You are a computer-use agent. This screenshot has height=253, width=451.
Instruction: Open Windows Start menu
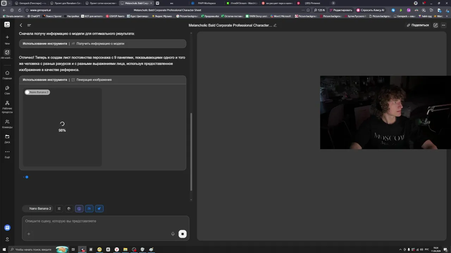4,249
